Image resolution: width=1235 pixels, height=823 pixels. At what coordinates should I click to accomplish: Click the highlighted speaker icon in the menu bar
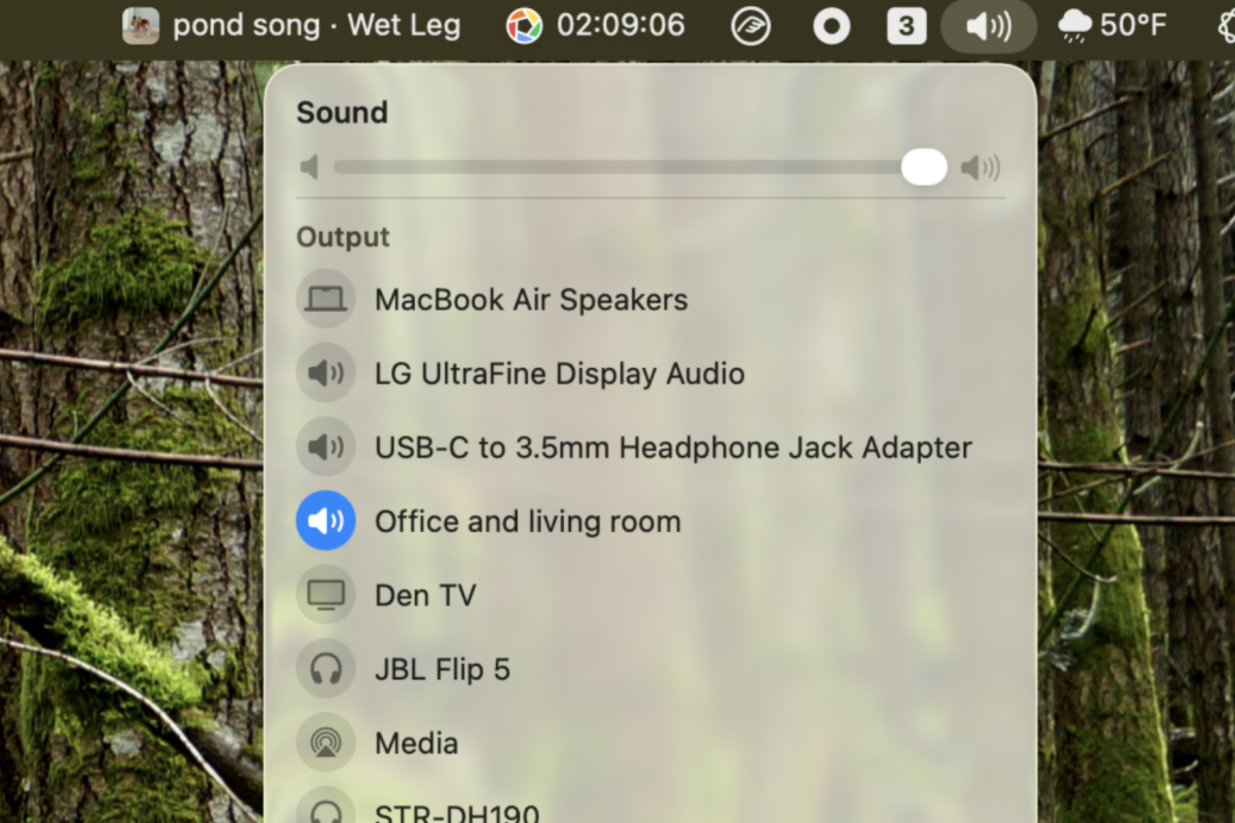coord(987,26)
